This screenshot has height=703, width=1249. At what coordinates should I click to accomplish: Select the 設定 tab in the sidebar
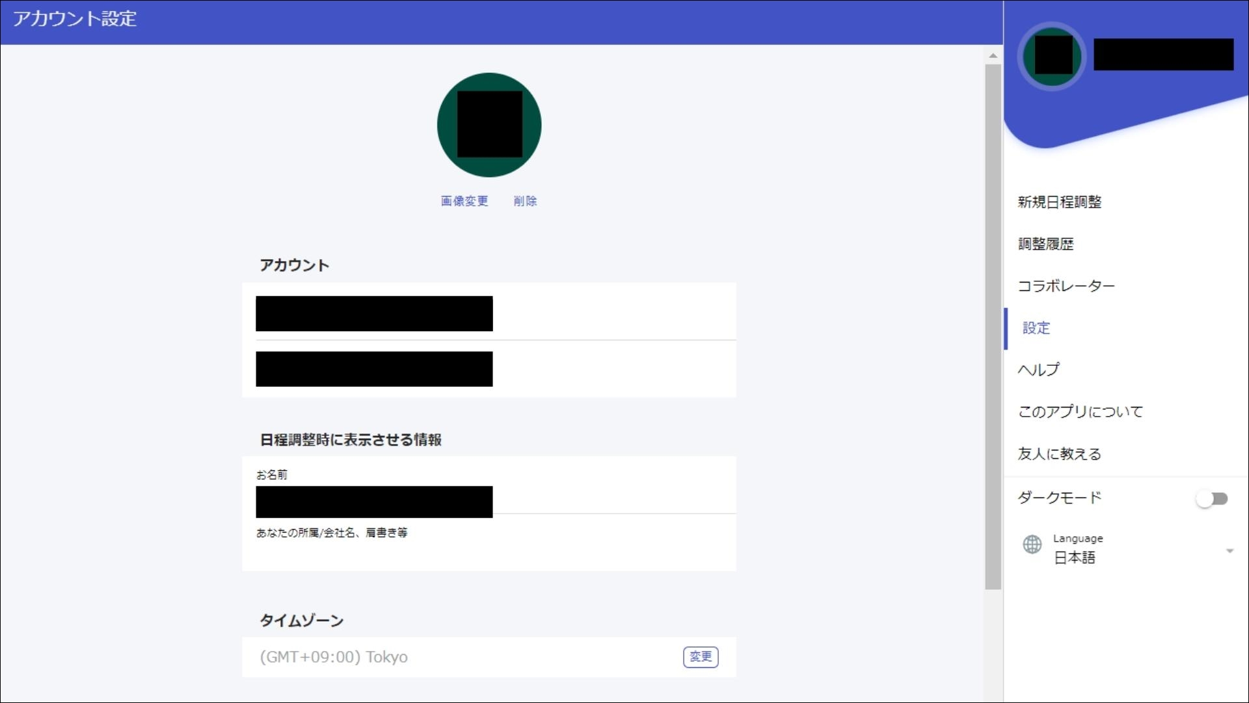coord(1037,329)
